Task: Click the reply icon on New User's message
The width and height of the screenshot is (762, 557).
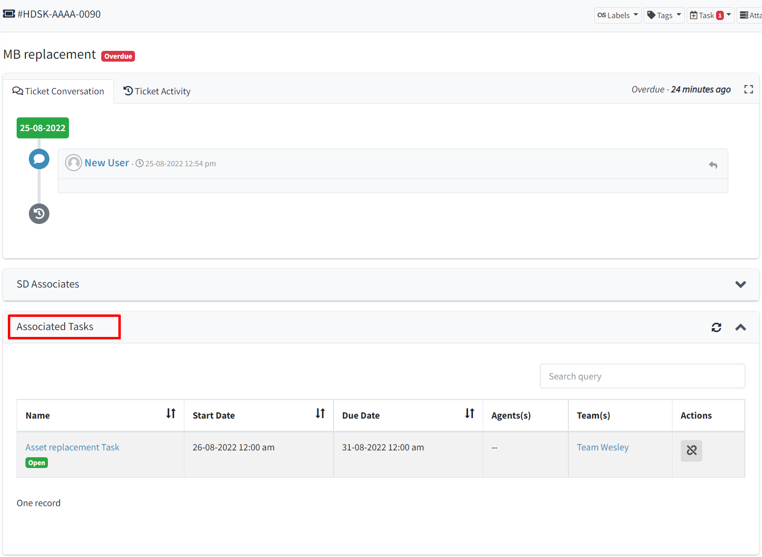Action: (x=713, y=165)
